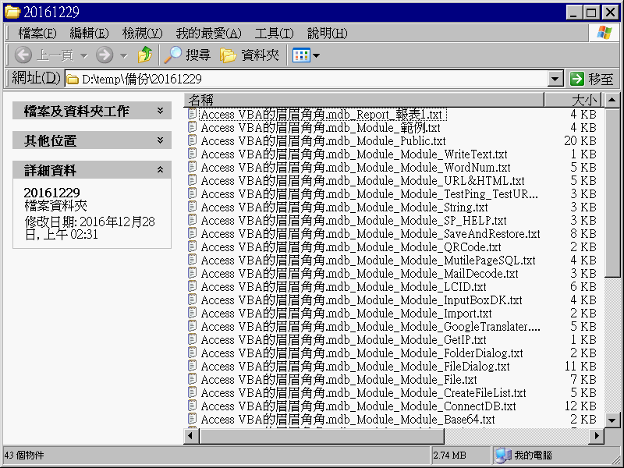Open the 說明(H) menu

(x=327, y=34)
